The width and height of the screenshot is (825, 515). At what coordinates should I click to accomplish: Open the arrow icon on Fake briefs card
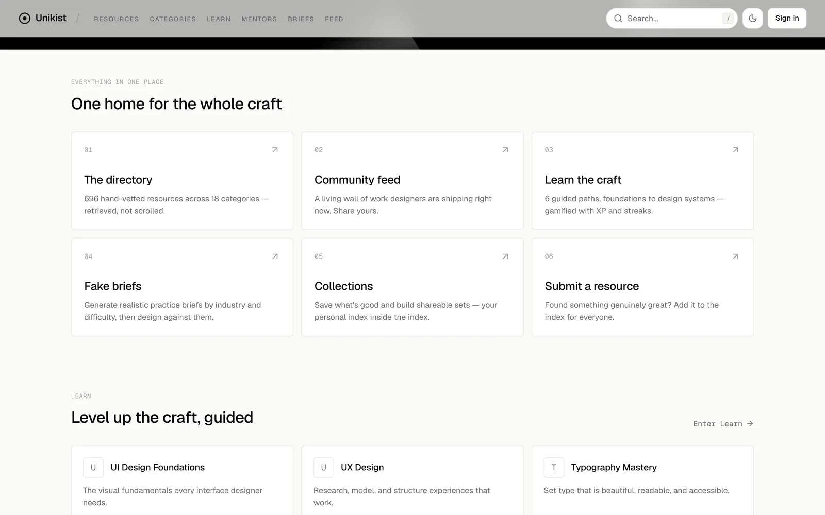coord(275,256)
